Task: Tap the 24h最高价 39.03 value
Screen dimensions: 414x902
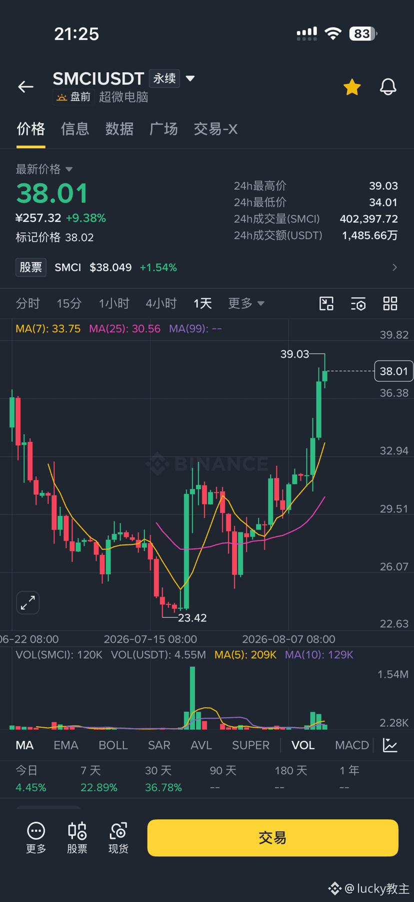Action: (x=383, y=186)
